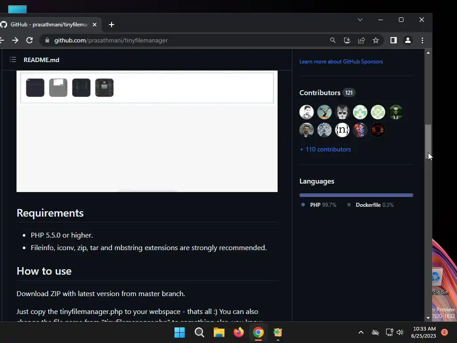Reload the GitHub page
This screenshot has width=457, height=343.
pyautogui.click(x=29, y=40)
